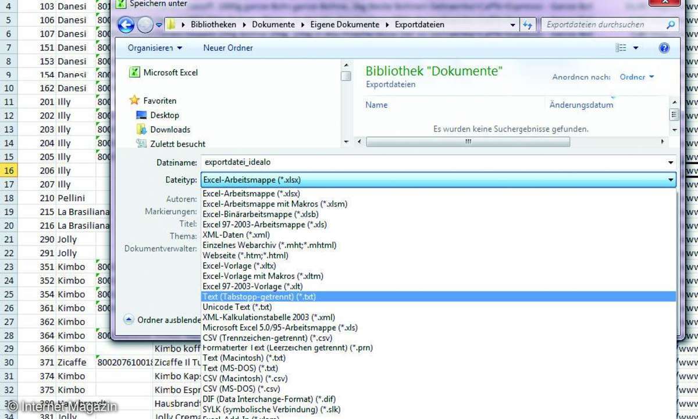The width and height of the screenshot is (698, 419).
Task: Navigate to Dokumente in the address path
Action: tap(275, 25)
